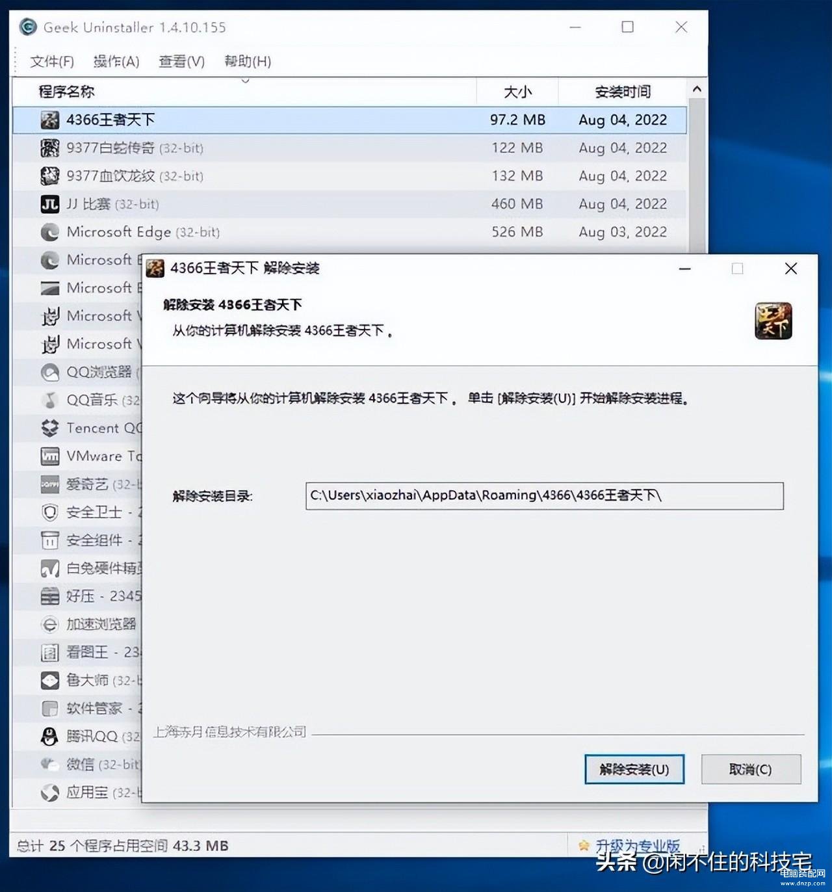Click the 9377血饮龙纹 program icon
832x892 pixels.
pyautogui.click(x=50, y=176)
